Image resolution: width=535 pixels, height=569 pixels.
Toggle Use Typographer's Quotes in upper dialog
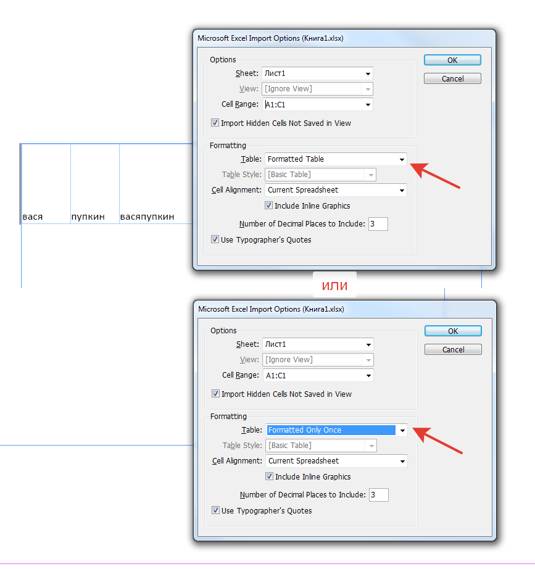click(215, 239)
